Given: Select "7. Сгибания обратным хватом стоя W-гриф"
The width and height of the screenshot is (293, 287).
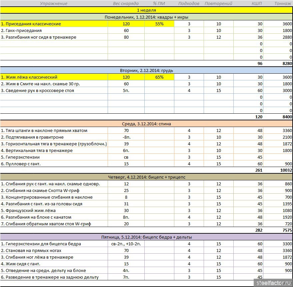Looking at the screenshot, I should click(x=54, y=224).
